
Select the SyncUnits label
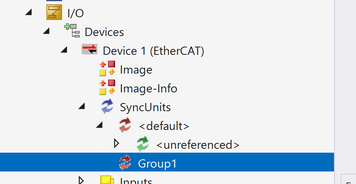pyautogui.click(x=145, y=107)
